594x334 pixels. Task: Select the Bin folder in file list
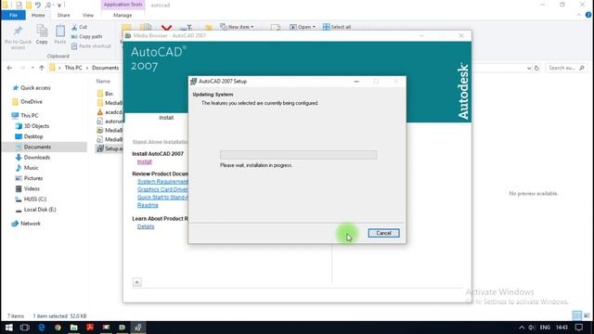tap(109, 94)
